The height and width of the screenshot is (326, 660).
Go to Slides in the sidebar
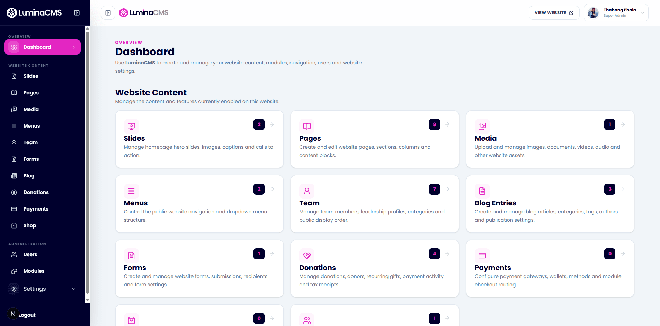point(42,76)
